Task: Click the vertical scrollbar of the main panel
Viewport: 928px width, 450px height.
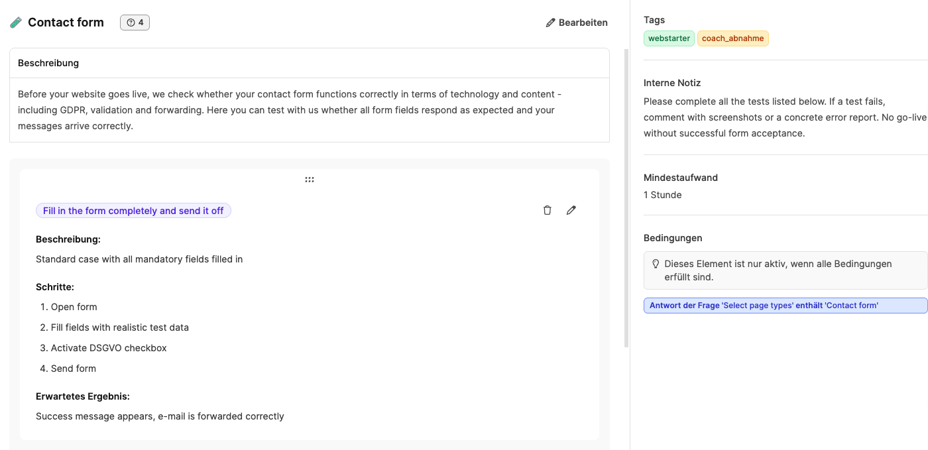Action: click(626, 199)
